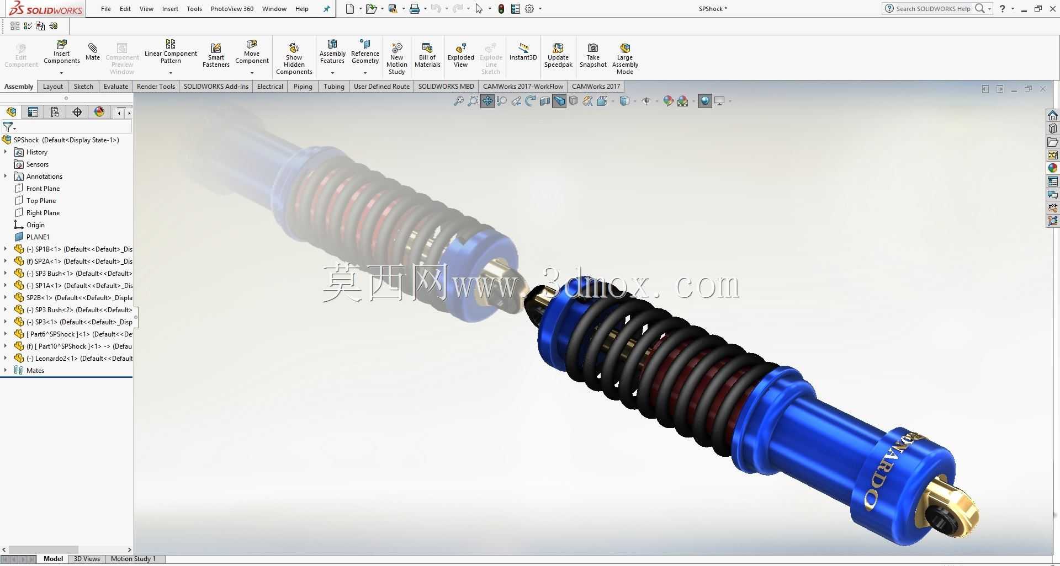Expand the Annotations node

pos(6,177)
